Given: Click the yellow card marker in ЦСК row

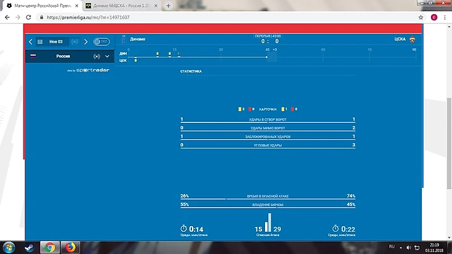Looking at the screenshot, I should [x=136, y=61].
